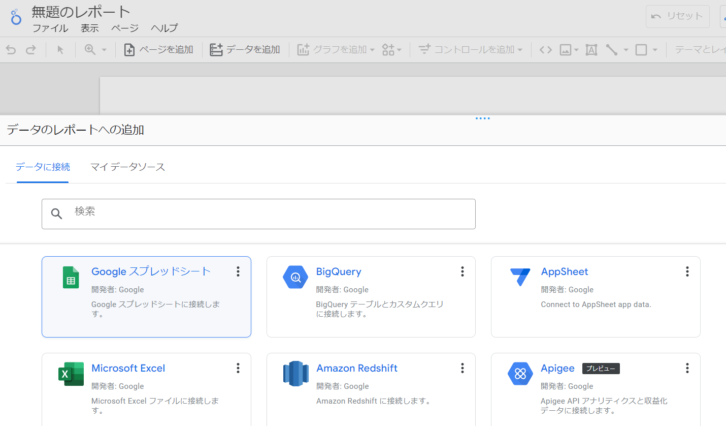The height and width of the screenshot is (426, 726).
Task: Open more options for Microsoft Excel
Action: click(x=238, y=368)
